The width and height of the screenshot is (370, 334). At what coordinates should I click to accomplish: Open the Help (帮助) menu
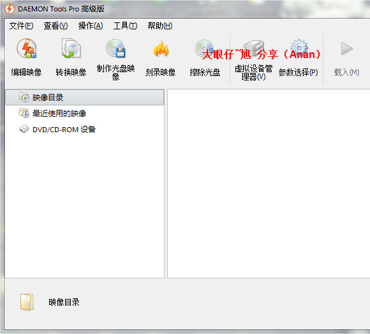tap(160, 26)
